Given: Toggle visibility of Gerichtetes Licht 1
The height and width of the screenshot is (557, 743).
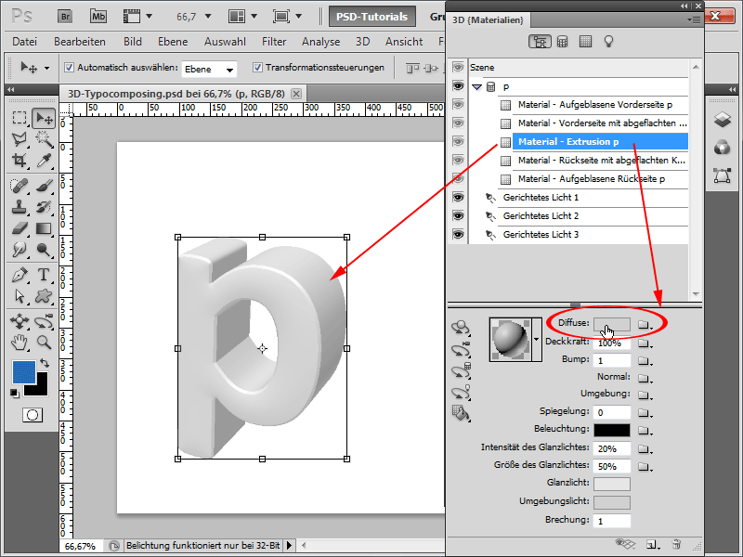Looking at the screenshot, I should point(458,197).
